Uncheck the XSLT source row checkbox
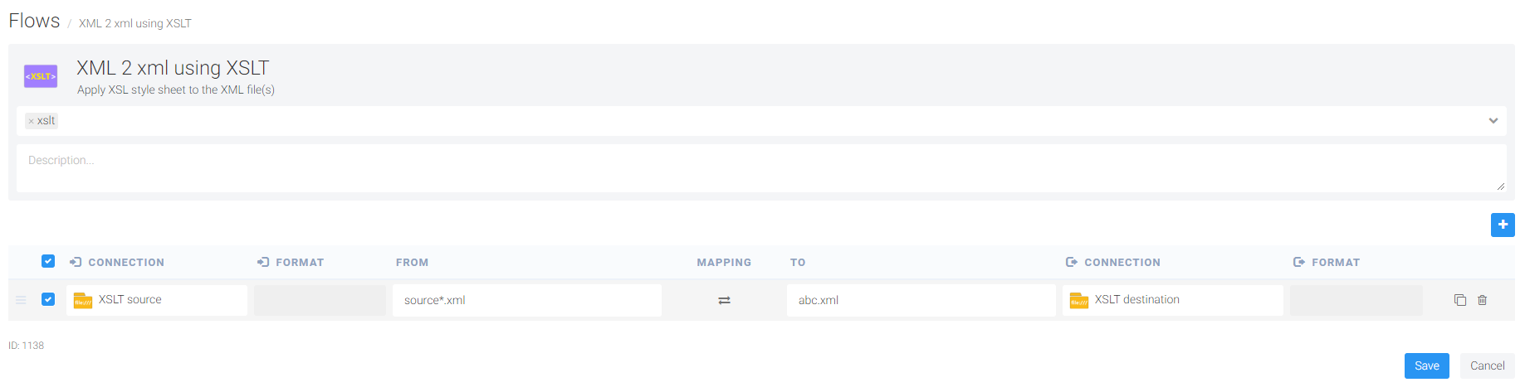This screenshot has height=392, width=1525. [x=48, y=299]
